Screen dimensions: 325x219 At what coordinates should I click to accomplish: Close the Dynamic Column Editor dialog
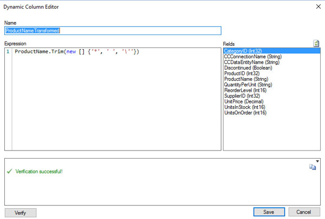pos(316,6)
